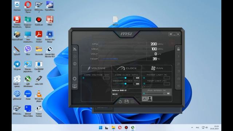Click the Voltage panel header
233x131 pixels.
pyautogui.click(x=96, y=68)
